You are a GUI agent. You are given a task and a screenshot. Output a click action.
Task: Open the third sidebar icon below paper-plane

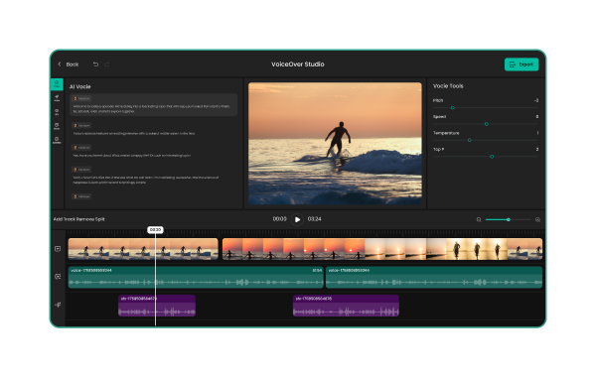point(57,112)
